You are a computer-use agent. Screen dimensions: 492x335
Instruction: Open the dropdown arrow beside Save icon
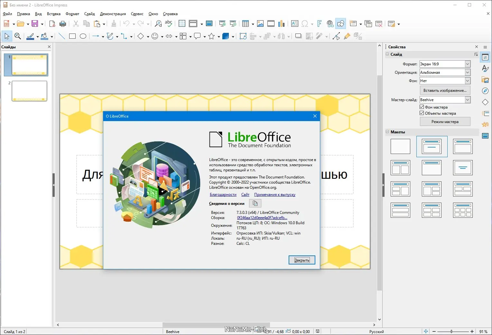pyautogui.click(x=42, y=24)
